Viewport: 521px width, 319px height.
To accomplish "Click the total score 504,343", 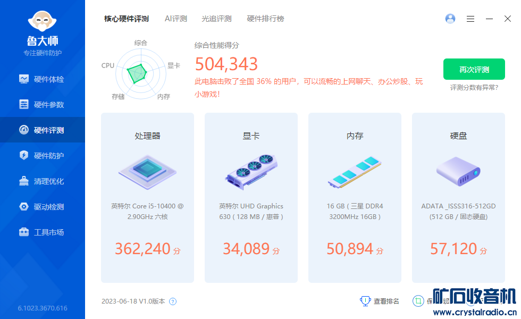I will pos(226,64).
